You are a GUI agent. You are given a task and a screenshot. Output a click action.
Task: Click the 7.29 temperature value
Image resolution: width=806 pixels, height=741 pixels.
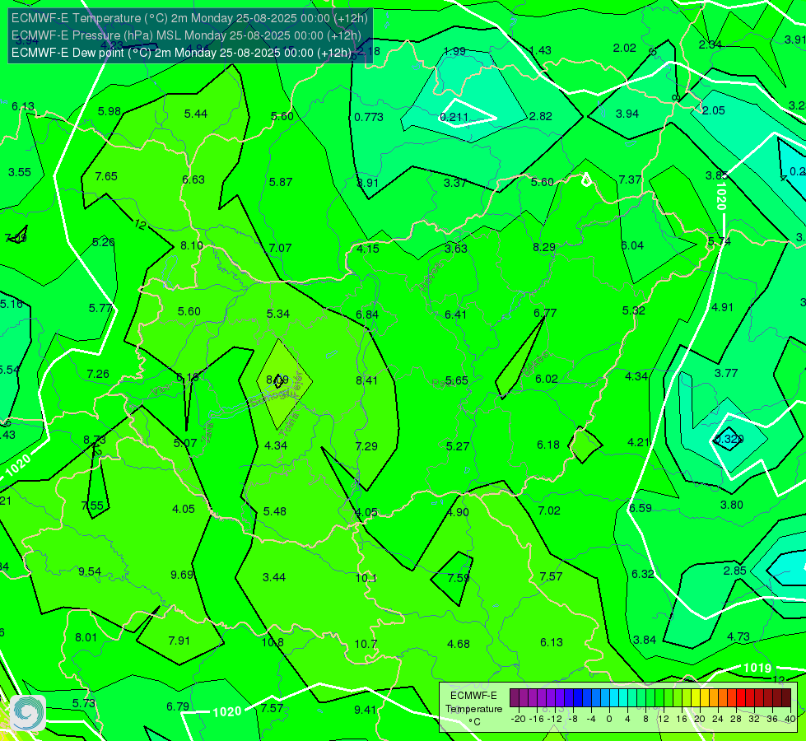pyautogui.click(x=366, y=446)
